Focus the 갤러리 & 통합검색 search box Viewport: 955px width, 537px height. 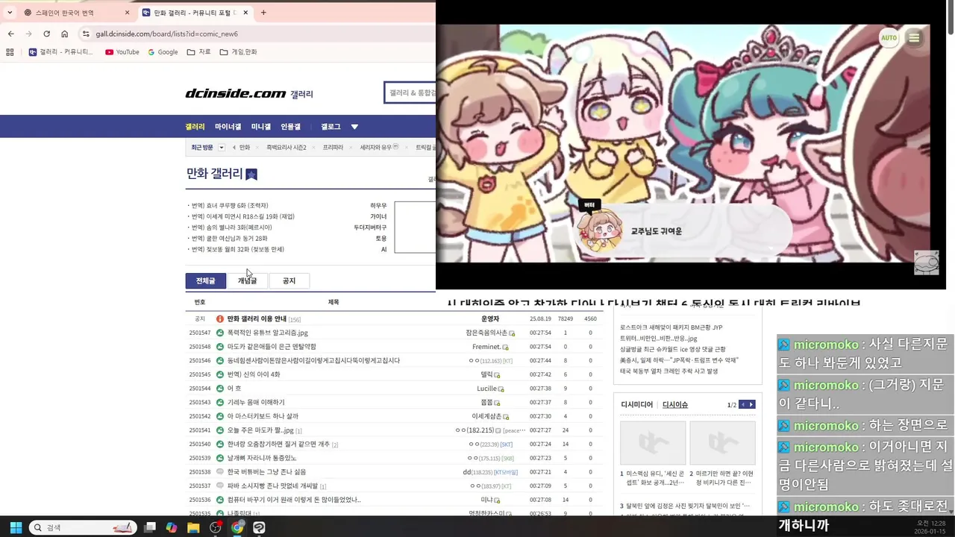pos(410,92)
